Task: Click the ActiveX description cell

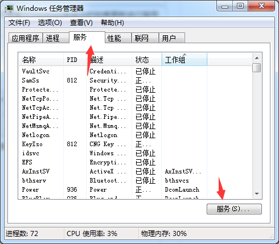Action: [x=108, y=171]
